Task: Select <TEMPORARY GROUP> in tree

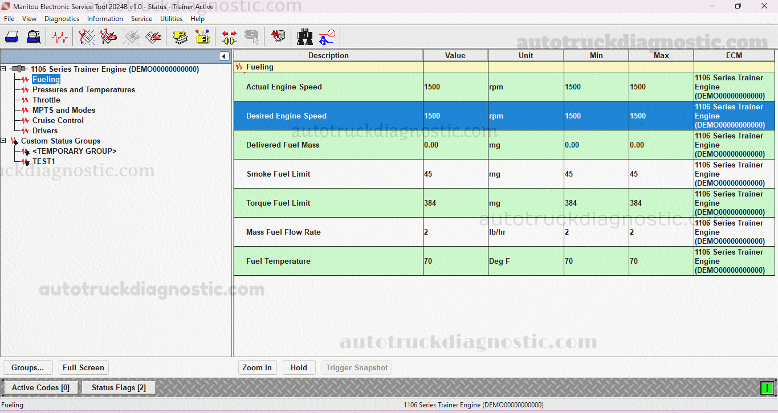Action: pyautogui.click(x=75, y=151)
